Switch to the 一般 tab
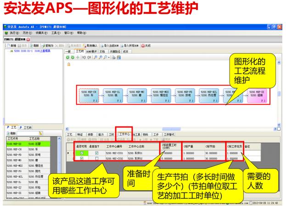Screen dimensions: 286x209 pyautogui.click(x=69, y=51)
